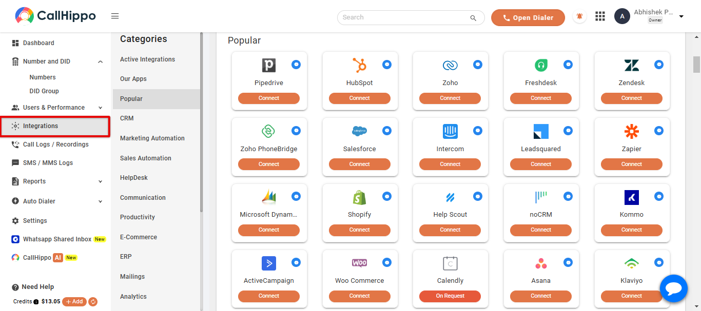Click the main page scrollbar
The image size is (701, 311).
pos(697,65)
